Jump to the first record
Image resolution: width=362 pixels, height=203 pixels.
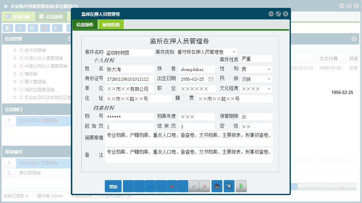(x=128, y=186)
